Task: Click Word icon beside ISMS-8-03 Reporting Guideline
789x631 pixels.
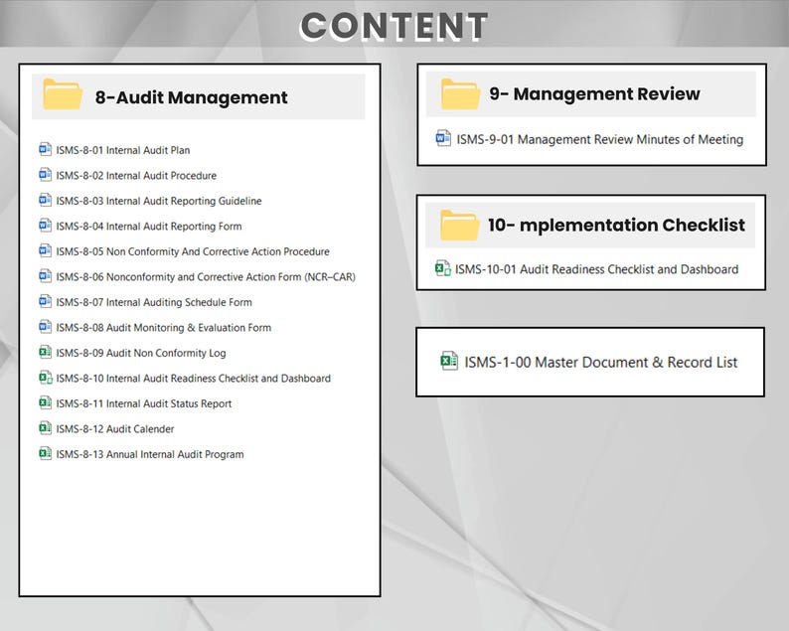Action: coord(46,200)
